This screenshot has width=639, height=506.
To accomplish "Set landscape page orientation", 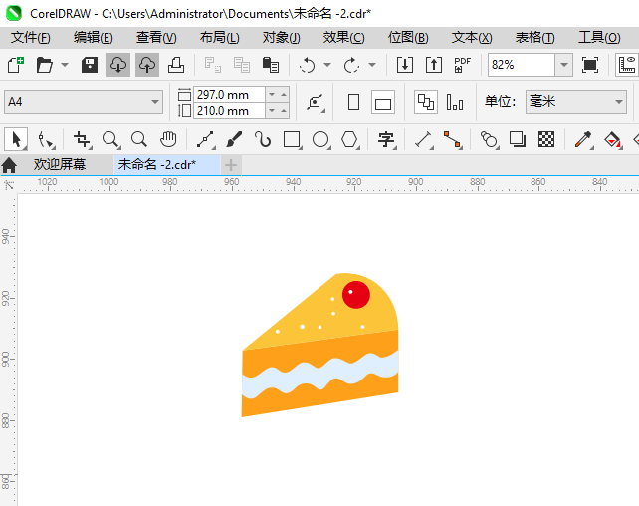I will click(382, 102).
